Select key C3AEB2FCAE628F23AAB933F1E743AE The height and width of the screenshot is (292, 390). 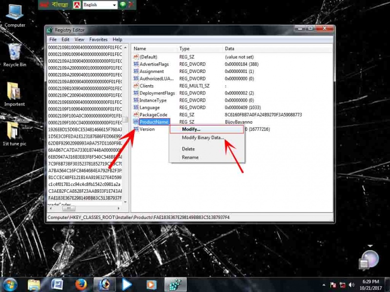point(85,191)
